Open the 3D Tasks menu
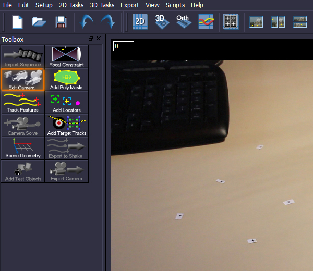This screenshot has height=271, width=313. [x=102, y=5]
